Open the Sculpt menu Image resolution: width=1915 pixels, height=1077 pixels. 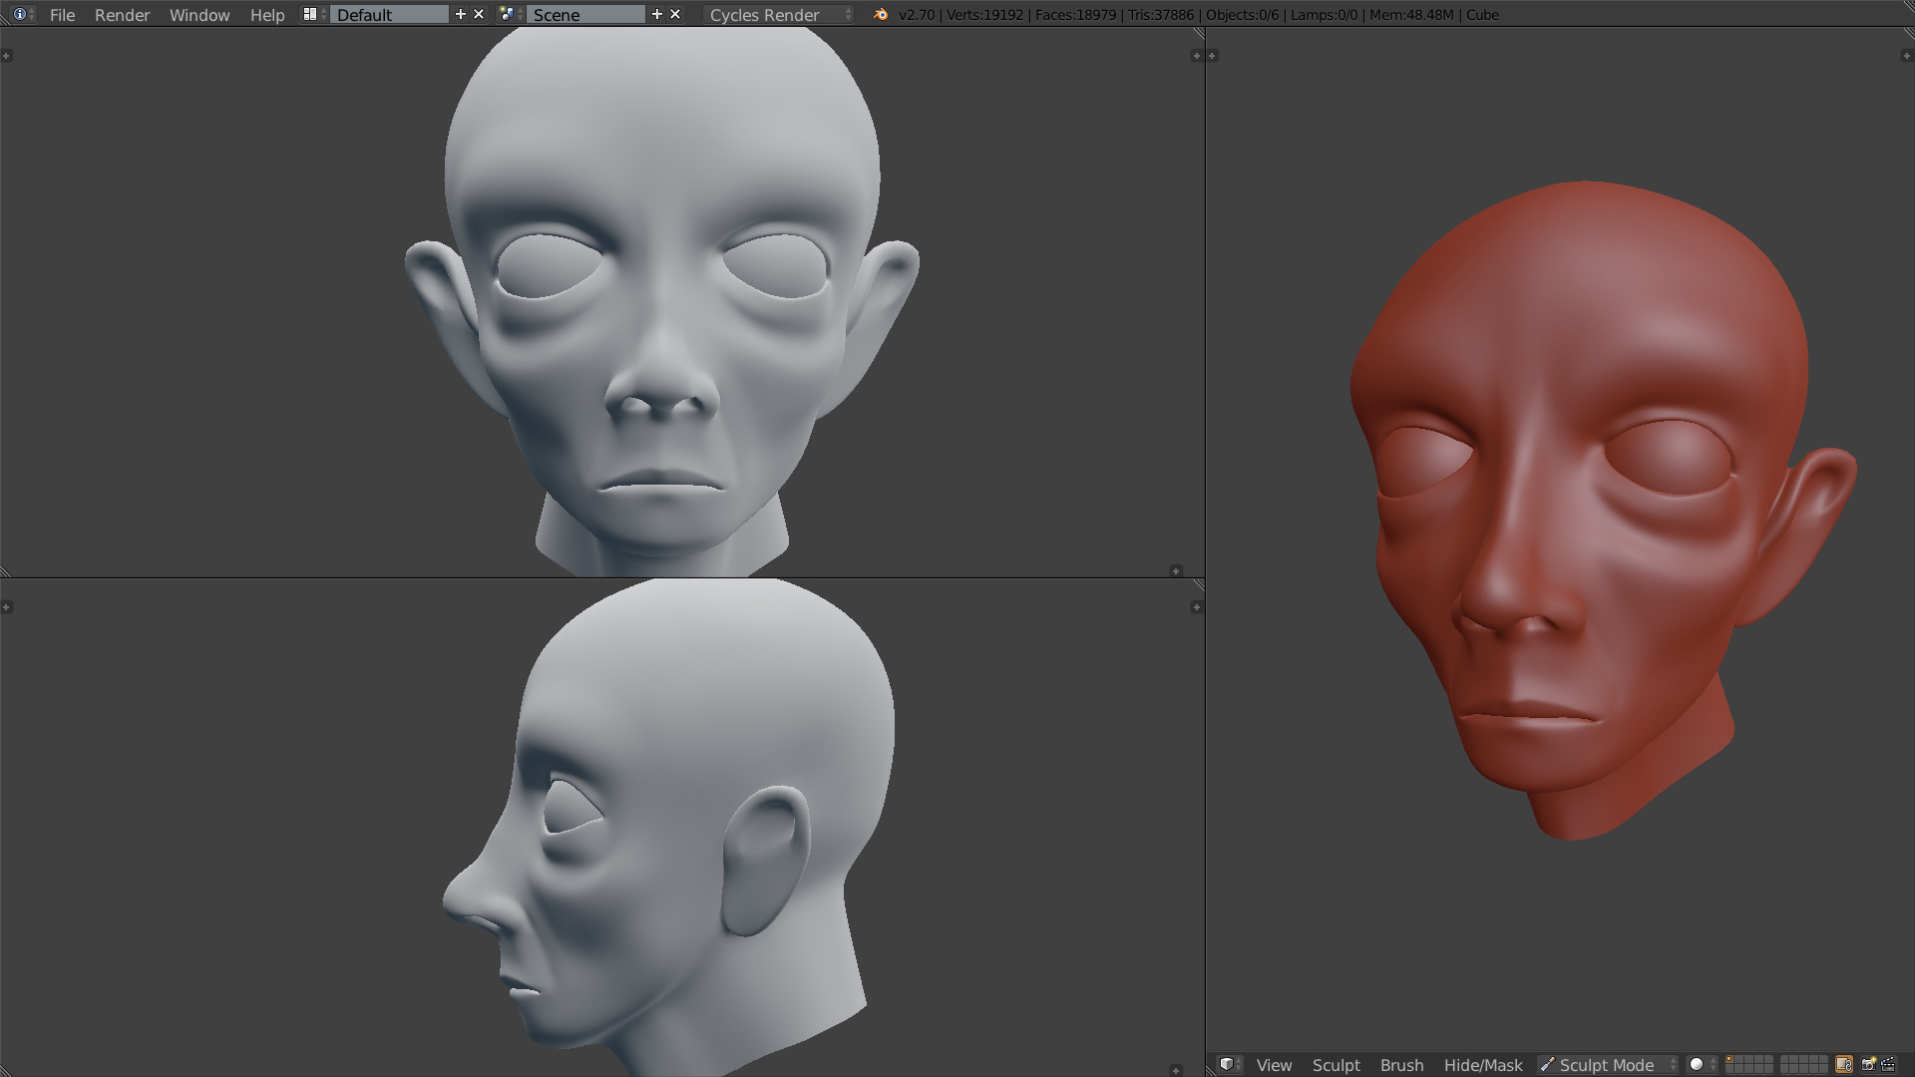click(1337, 1065)
